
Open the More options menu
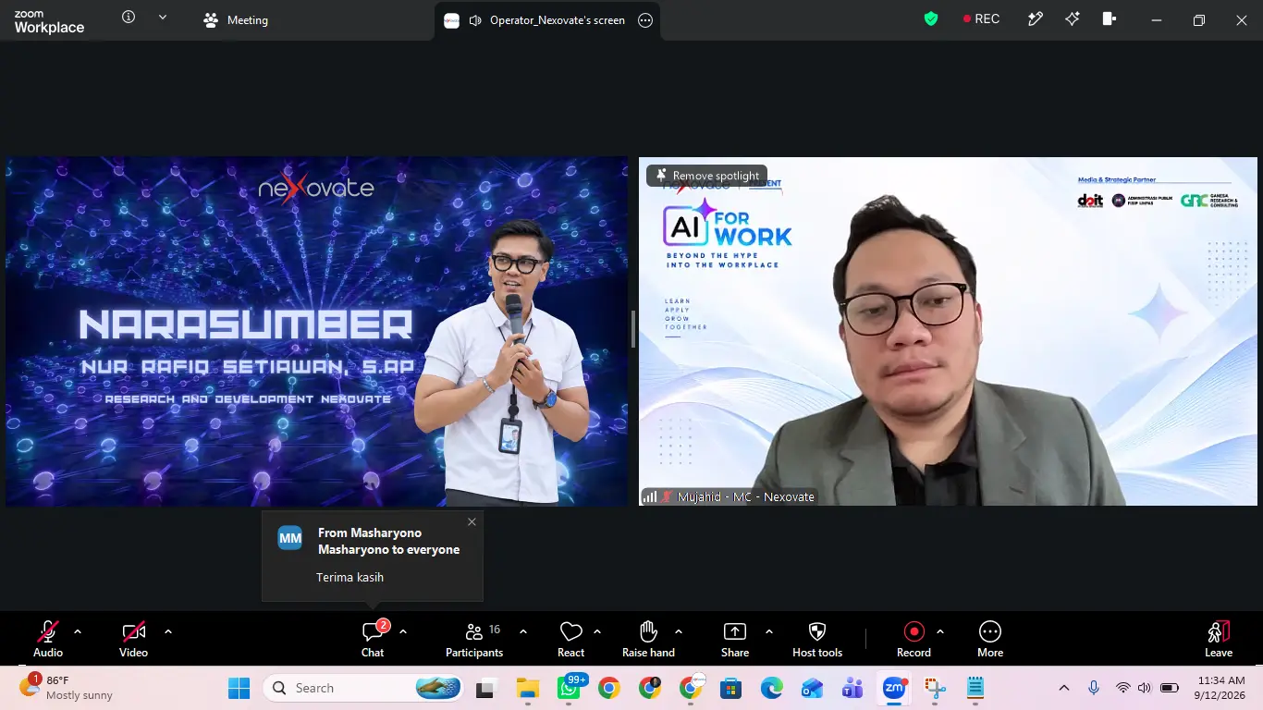tap(990, 639)
